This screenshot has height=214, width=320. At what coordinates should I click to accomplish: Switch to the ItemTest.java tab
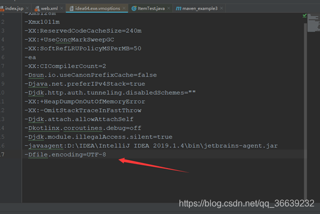151,8
